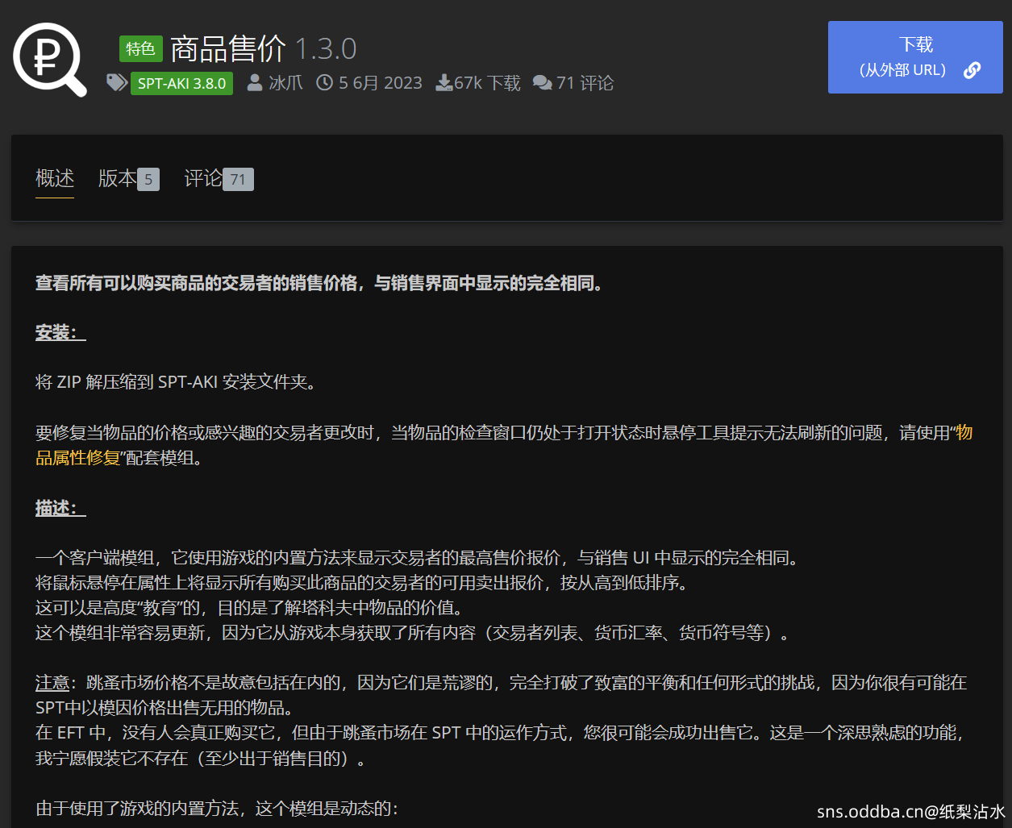Click the 71 评论 link in header
This screenshot has width=1012, height=828.
point(585,83)
